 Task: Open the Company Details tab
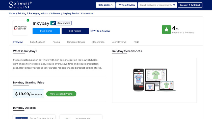[76, 42]
